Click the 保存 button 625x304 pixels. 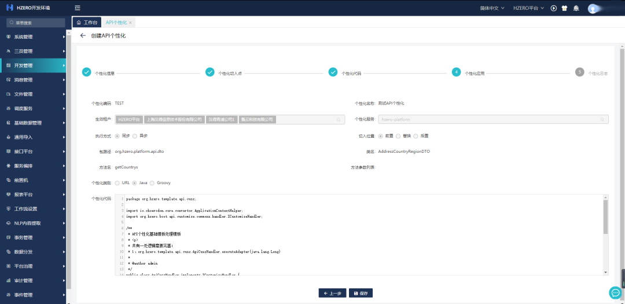tap(361, 293)
